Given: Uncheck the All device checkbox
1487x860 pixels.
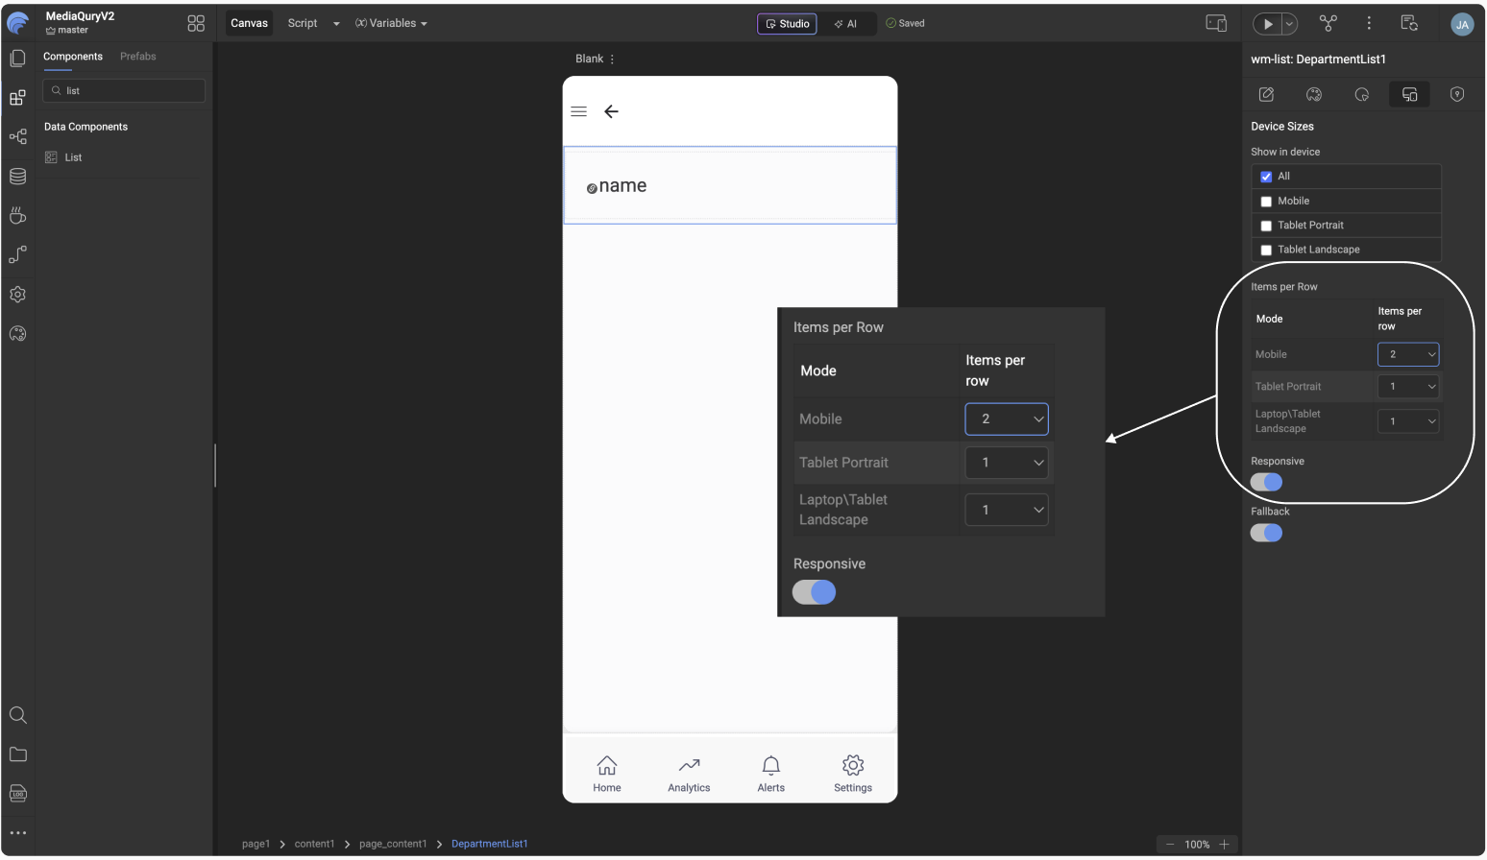Looking at the screenshot, I should tap(1266, 177).
